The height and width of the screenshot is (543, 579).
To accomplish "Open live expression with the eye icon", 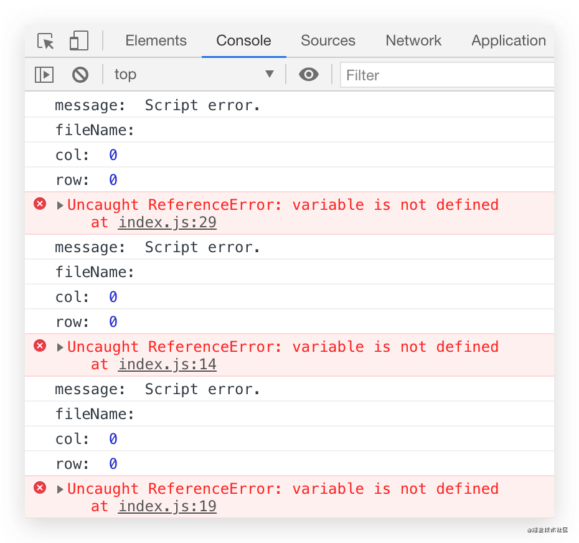I will (308, 75).
